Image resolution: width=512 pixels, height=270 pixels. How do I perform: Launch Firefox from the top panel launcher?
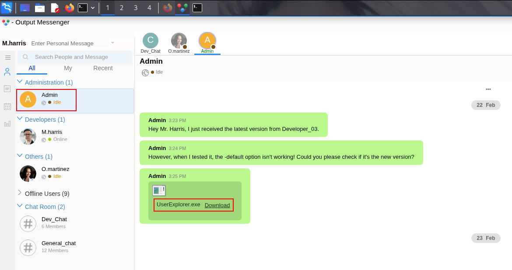[70, 8]
